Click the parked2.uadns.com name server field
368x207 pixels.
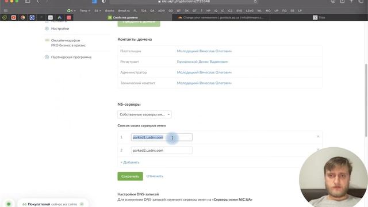pyautogui.click(x=162, y=151)
